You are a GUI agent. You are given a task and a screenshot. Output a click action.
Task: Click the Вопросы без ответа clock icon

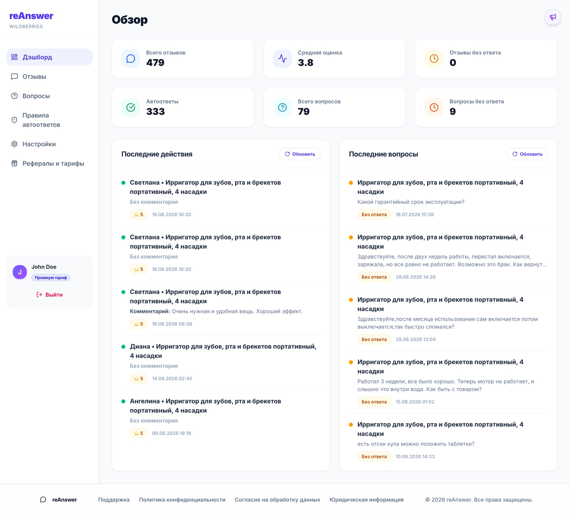click(x=434, y=107)
